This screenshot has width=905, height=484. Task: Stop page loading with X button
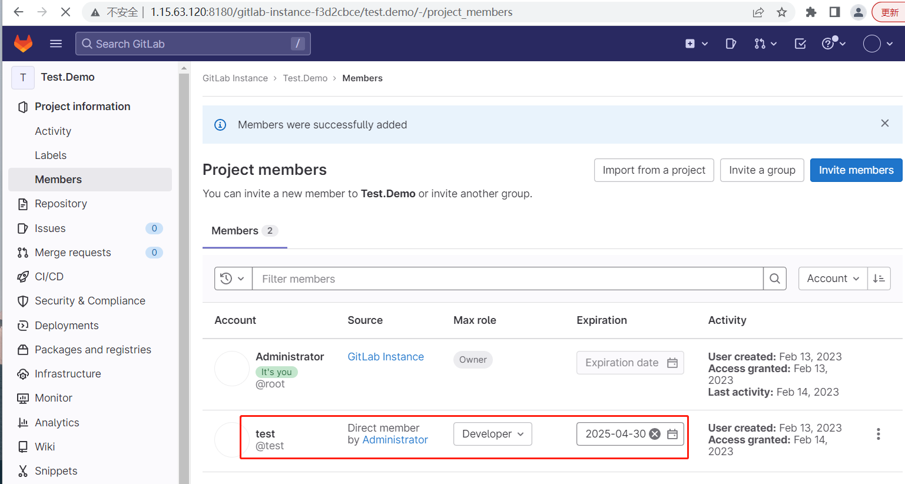coord(65,12)
